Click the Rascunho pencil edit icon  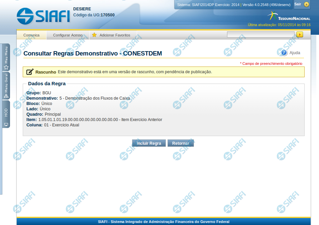(30, 72)
